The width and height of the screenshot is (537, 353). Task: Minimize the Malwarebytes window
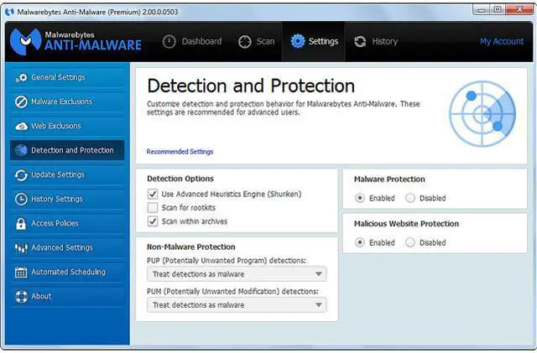[482, 9]
